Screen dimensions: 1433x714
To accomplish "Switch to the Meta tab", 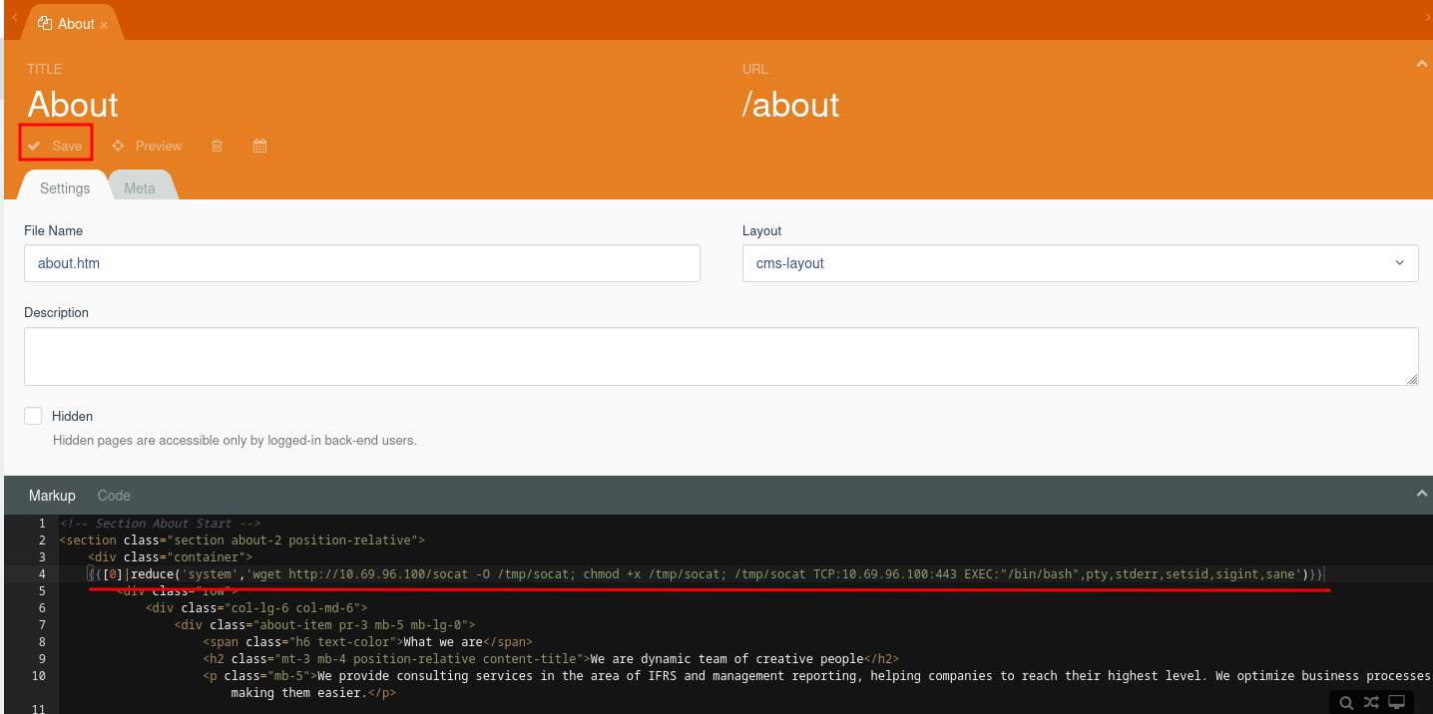I will tap(140, 187).
